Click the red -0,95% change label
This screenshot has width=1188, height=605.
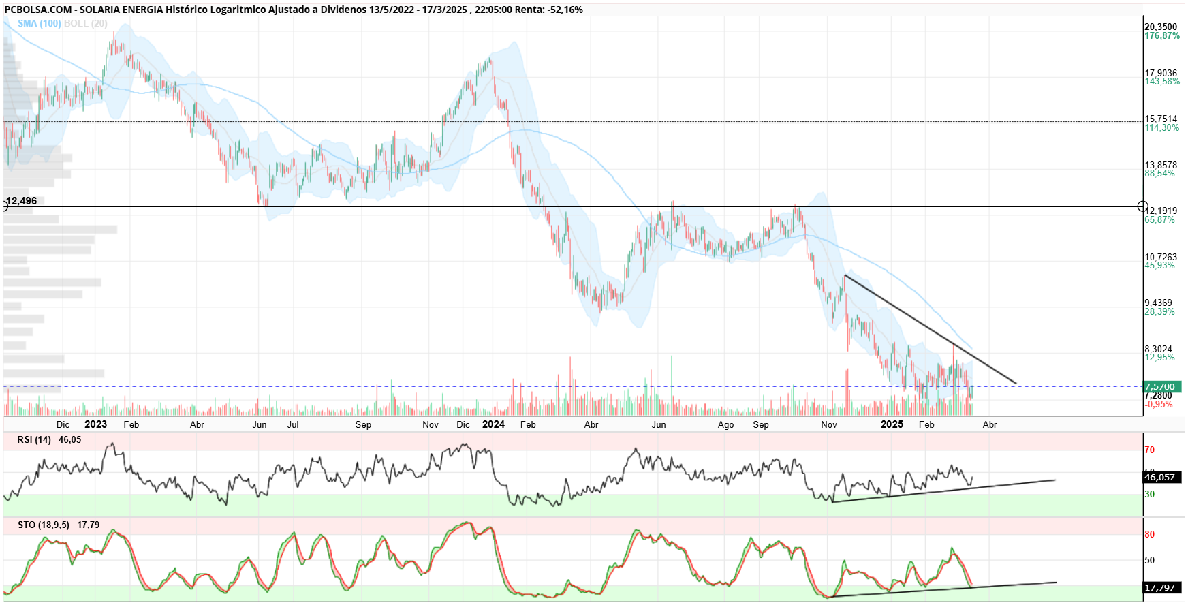[x=1159, y=404]
